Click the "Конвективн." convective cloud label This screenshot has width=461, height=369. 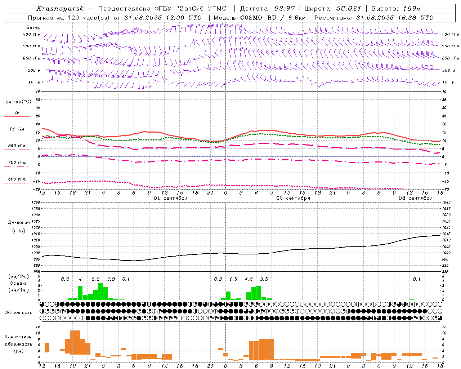(19, 337)
